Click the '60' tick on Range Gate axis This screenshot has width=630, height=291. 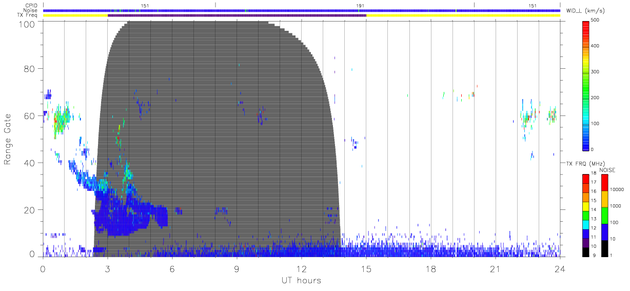(30, 115)
